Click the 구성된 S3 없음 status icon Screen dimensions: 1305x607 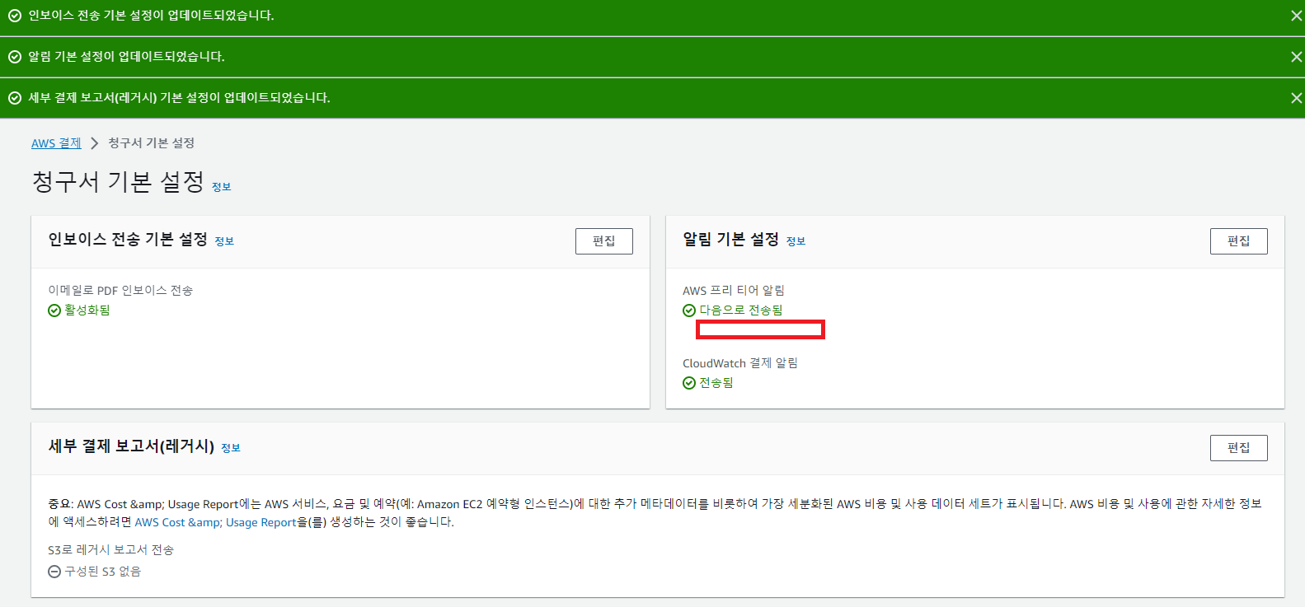click(54, 572)
